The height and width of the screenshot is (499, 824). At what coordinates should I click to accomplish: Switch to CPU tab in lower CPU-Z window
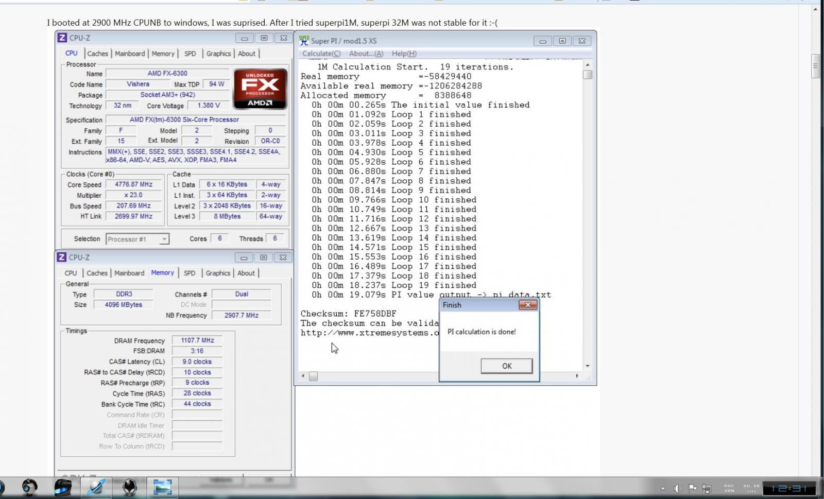tap(71, 273)
